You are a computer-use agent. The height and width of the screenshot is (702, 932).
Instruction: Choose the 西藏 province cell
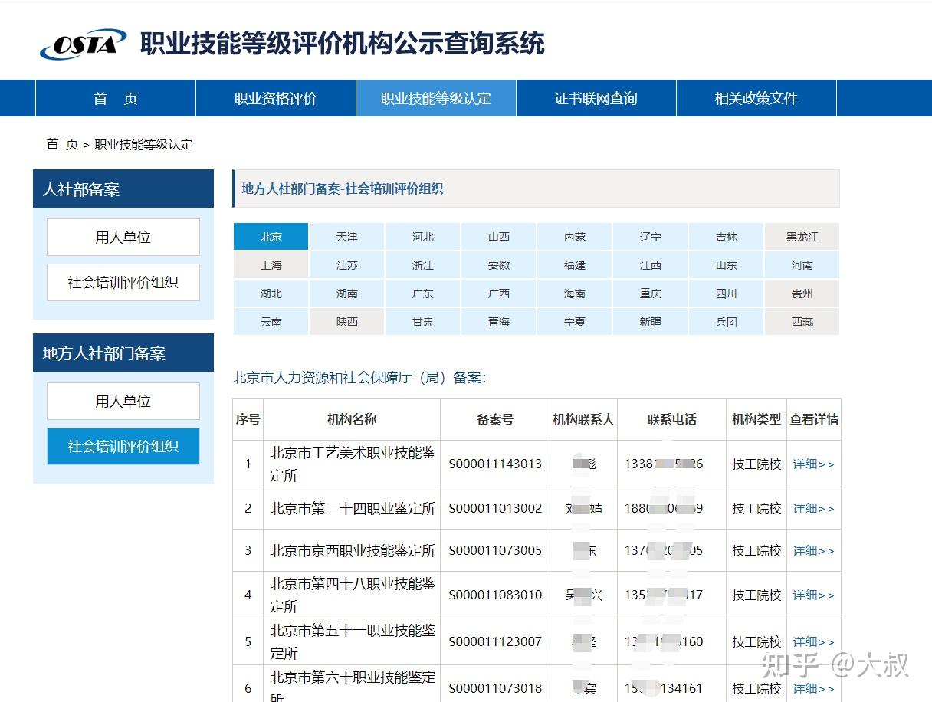click(x=802, y=322)
